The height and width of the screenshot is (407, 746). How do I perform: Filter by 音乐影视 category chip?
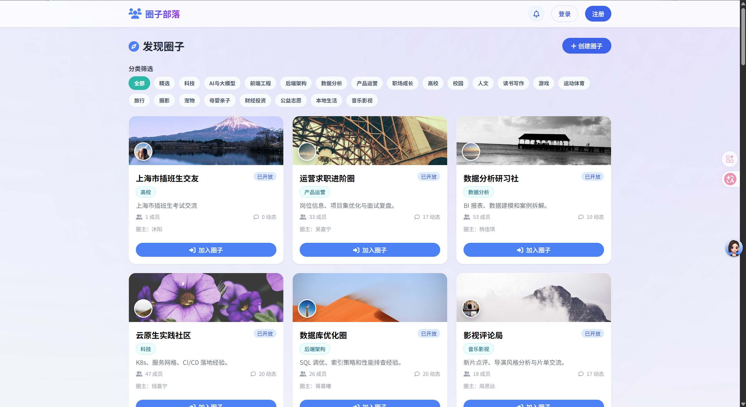click(x=362, y=100)
